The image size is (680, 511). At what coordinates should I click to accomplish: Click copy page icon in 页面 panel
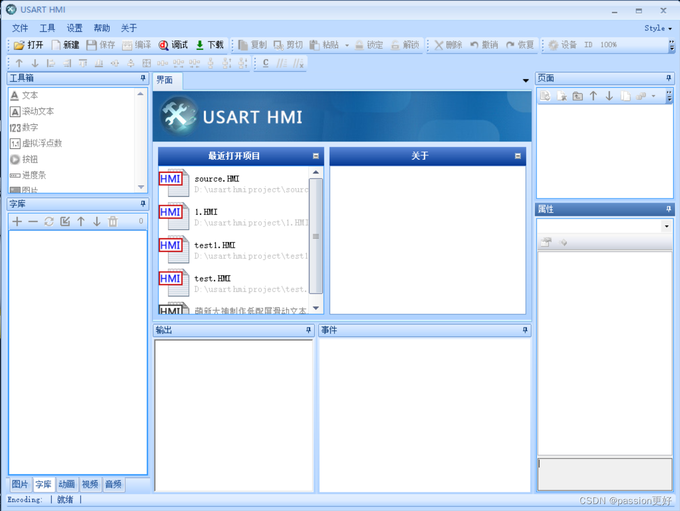pos(625,96)
